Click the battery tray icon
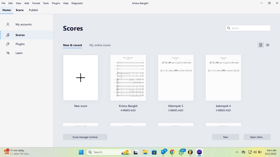 point(260,152)
